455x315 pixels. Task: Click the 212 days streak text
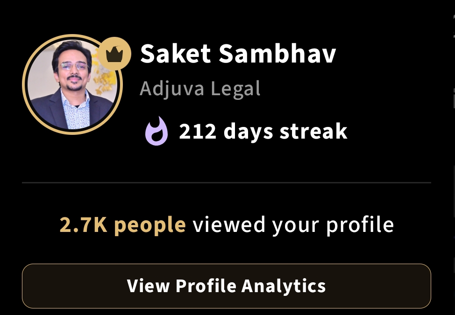pyautogui.click(x=263, y=131)
